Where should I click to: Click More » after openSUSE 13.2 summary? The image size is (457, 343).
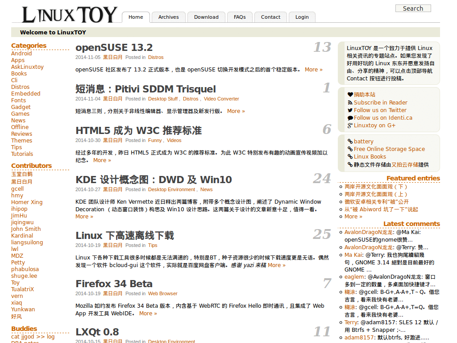click(314, 70)
